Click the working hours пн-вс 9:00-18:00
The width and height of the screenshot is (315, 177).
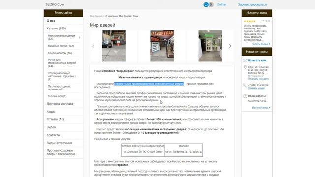pos(257,101)
